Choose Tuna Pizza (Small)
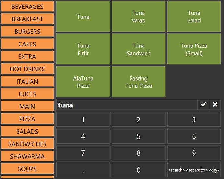Screen dimensions: 224x179 [x=194, y=49]
